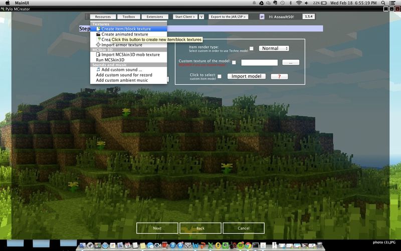
Task: Open the Resources menu
Action: pos(103,17)
